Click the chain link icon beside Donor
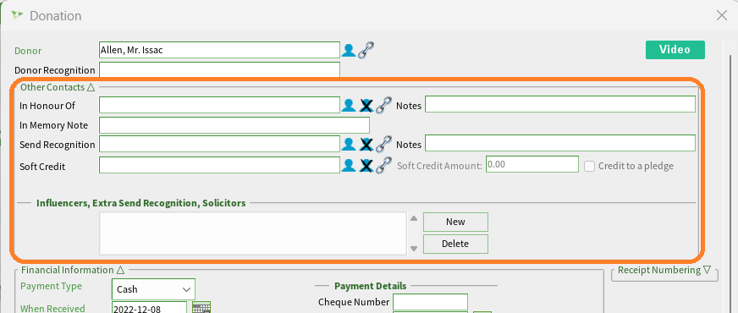 click(366, 50)
